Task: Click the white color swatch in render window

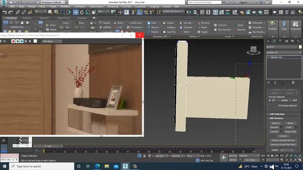Action: click(x=35, y=41)
